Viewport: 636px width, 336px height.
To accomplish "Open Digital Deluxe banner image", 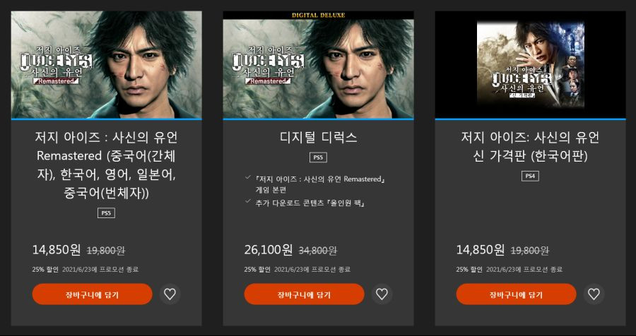I will point(319,65).
